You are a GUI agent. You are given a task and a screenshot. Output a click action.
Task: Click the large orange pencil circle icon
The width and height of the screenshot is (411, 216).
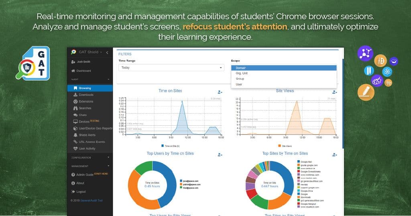click(x=366, y=92)
